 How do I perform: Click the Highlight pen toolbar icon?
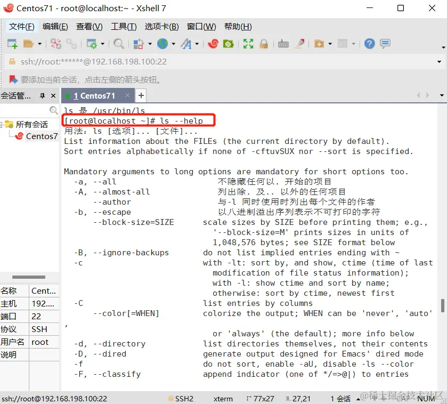coord(299,44)
